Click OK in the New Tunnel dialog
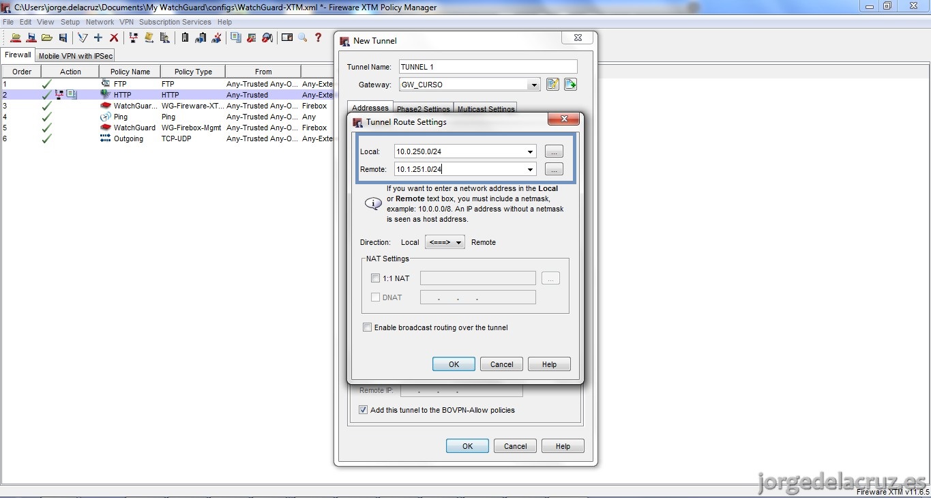Viewport: 931px width, 498px height. click(x=467, y=446)
